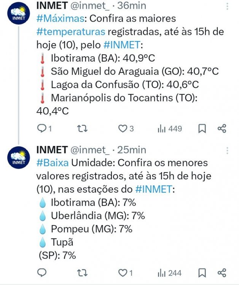Screen dimensions: 239x285
Task: Retweet the Baixa Umidade post
Action: [x=81, y=272]
